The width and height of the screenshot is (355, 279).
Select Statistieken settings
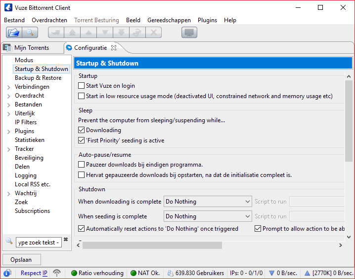coord(30,140)
